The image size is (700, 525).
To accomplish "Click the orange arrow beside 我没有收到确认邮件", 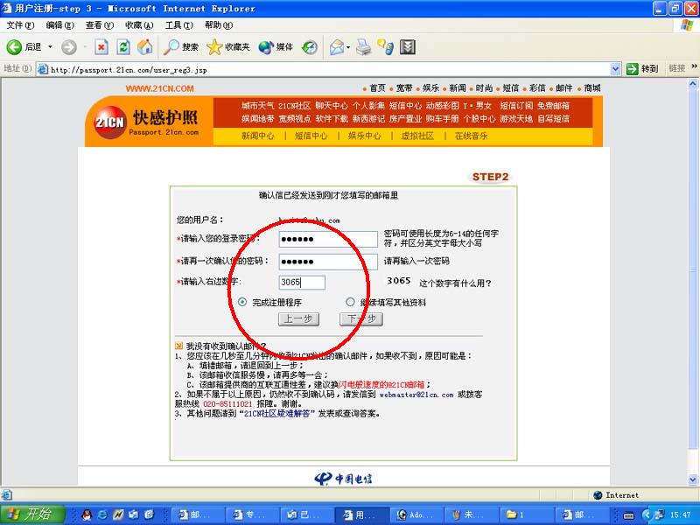I will pyautogui.click(x=178, y=346).
